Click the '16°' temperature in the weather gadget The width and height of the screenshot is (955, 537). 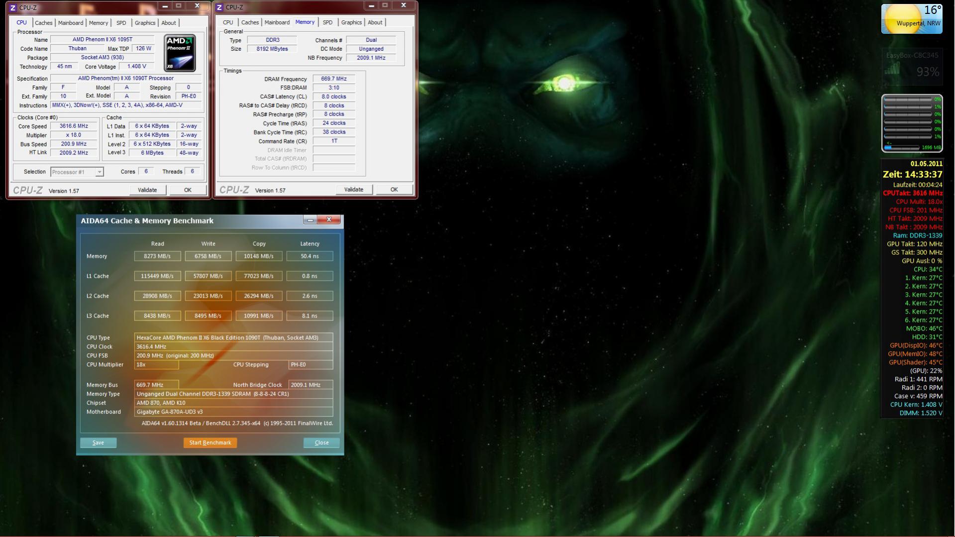932,10
